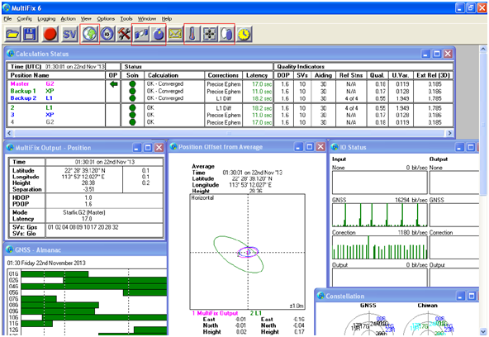Click the MultiFix Output - Position title icon
This screenshot has height=337, width=489.
(x=10, y=148)
